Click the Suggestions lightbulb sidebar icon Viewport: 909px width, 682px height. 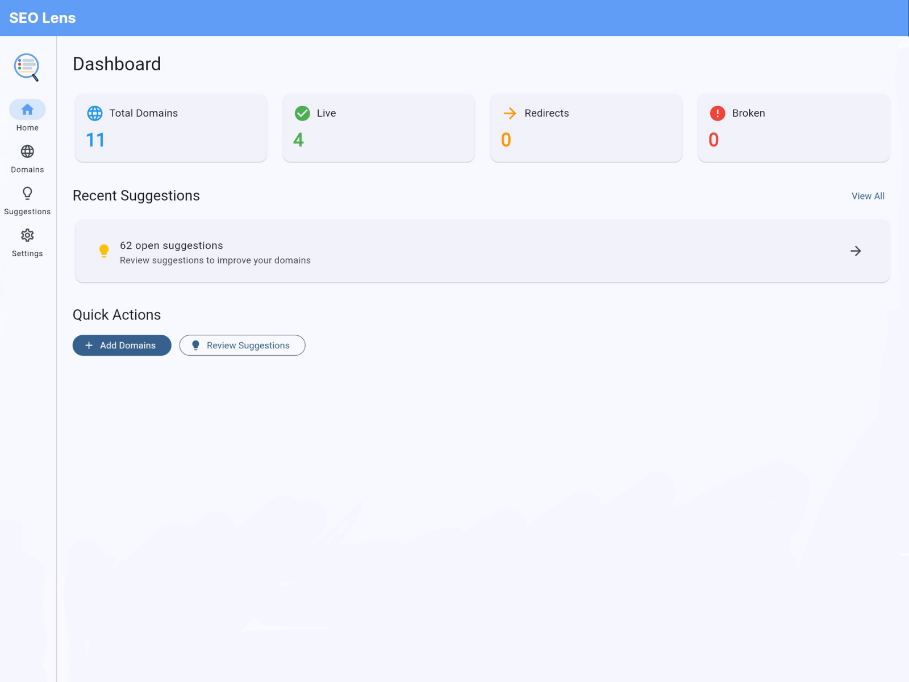[27, 194]
